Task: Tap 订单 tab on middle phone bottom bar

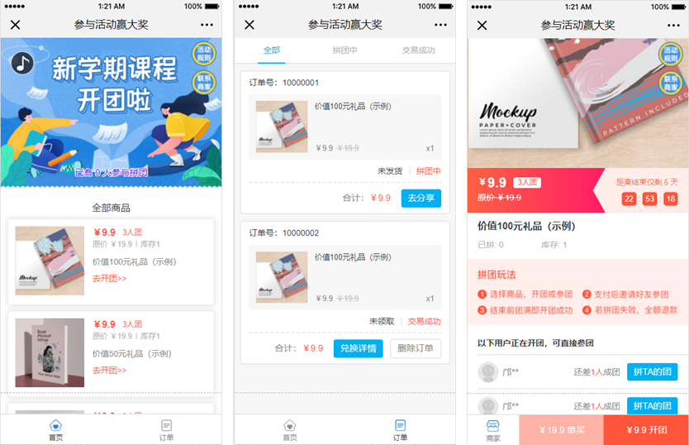Action: 400,430
